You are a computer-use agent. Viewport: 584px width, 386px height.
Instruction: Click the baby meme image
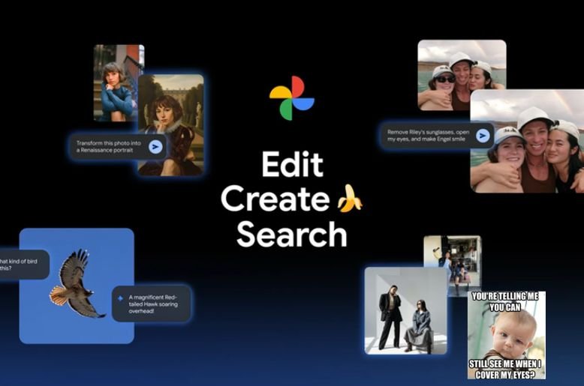tap(506, 334)
